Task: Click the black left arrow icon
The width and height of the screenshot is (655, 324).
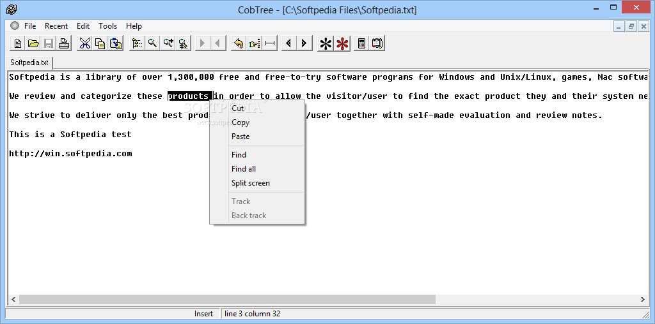Action: pos(288,43)
